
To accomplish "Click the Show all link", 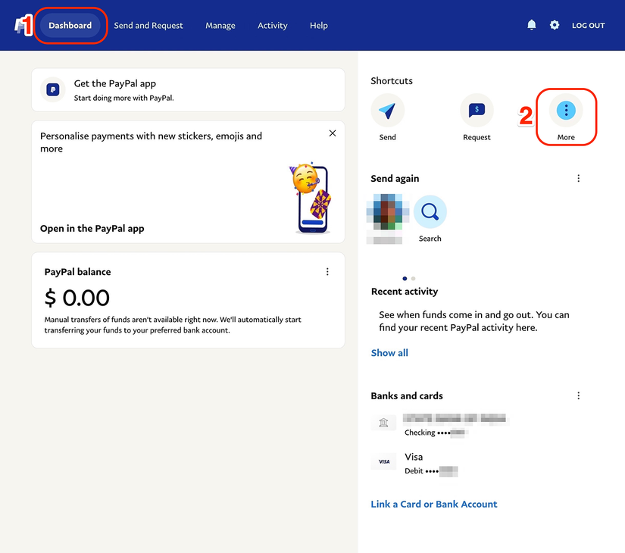I will click(x=389, y=353).
